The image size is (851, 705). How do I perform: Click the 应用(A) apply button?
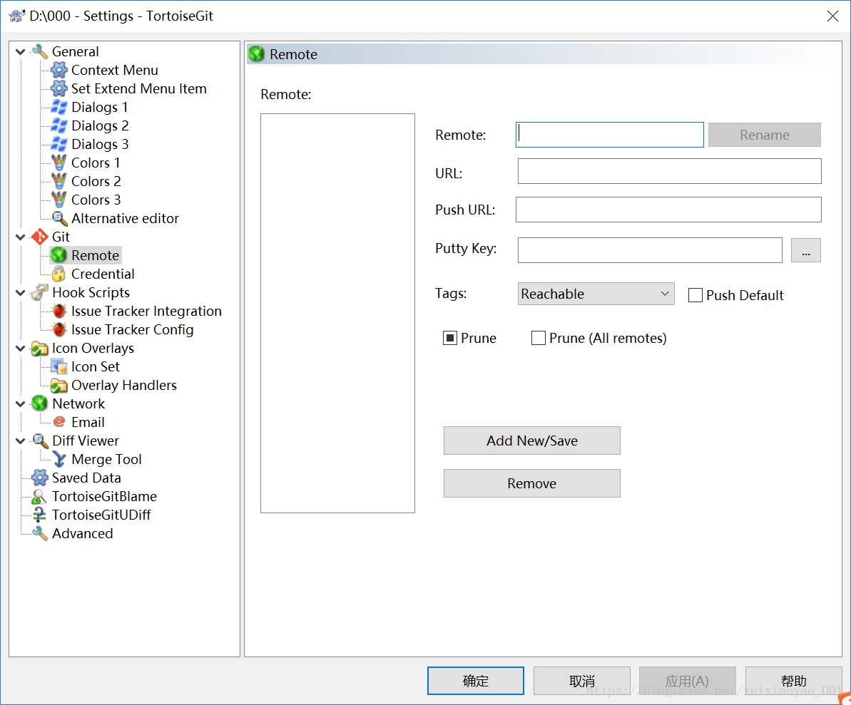(687, 681)
